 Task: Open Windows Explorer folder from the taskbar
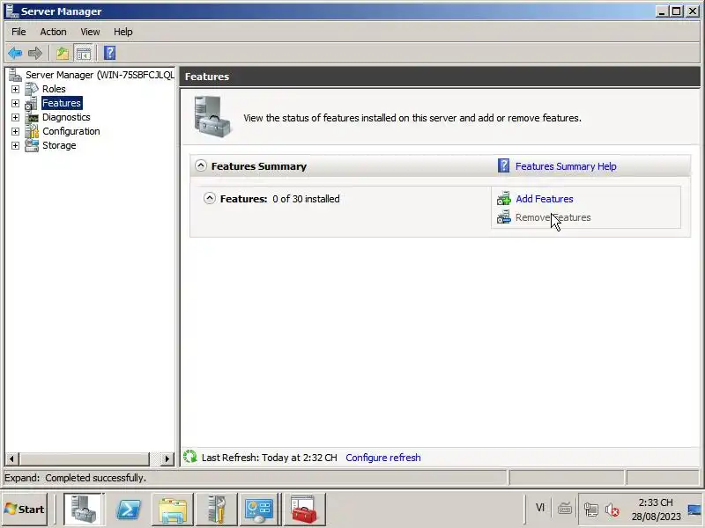pyautogui.click(x=173, y=509)
